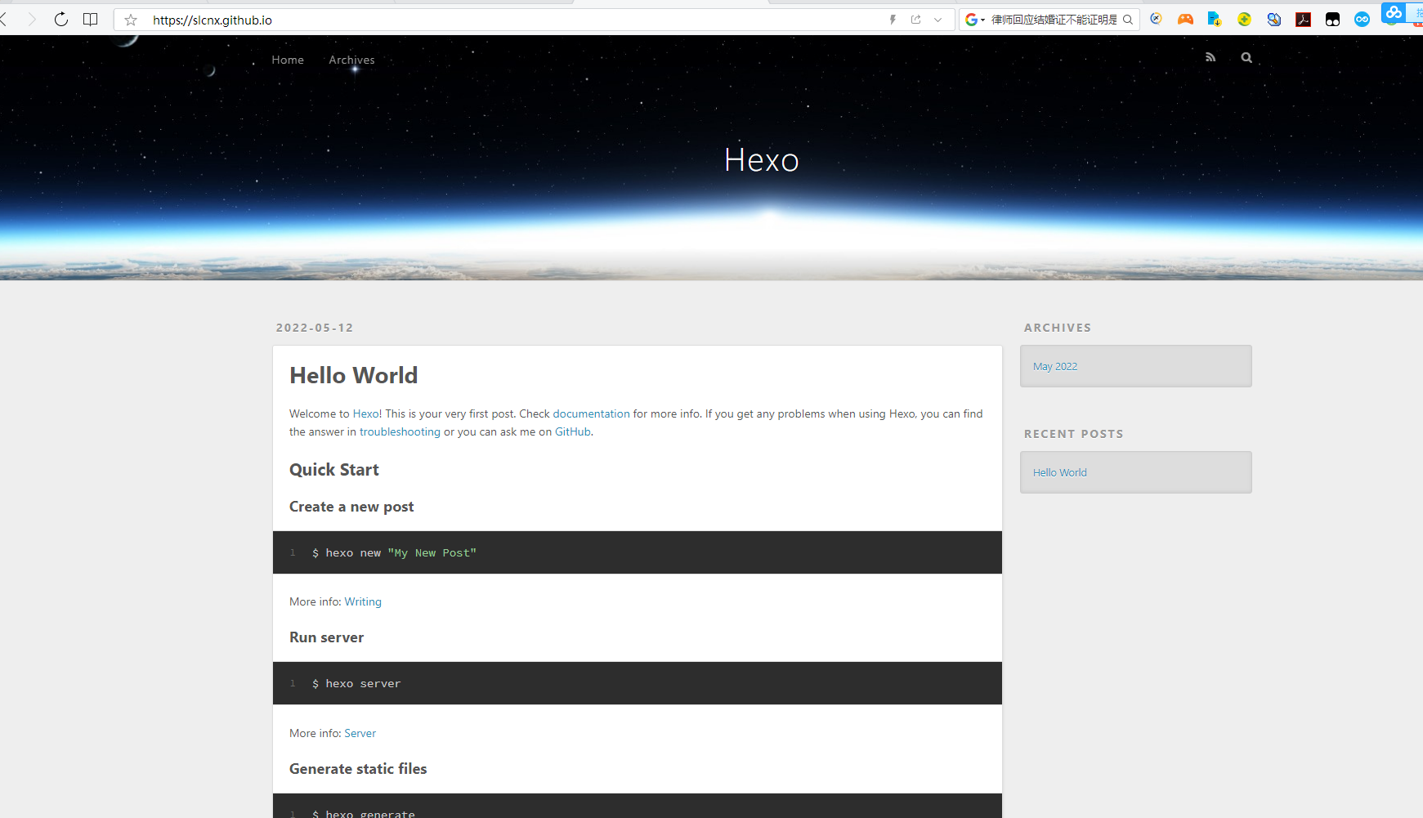Focus the browser search input field
Screen dimensions: 1423x818
[1054, 20]
